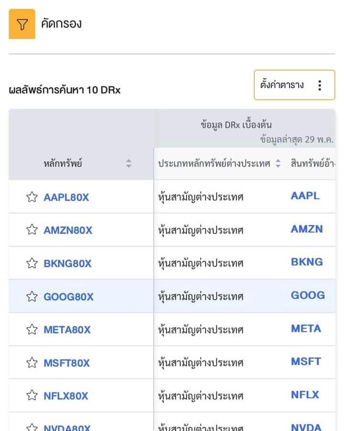Sort the หลักทรัพย์ column using its sort arrows
The image size is (344, 431).
(129, 163)
